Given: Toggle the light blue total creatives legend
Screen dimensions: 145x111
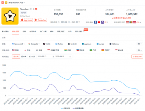Looking at the screenshot, I should click(66, 108).
